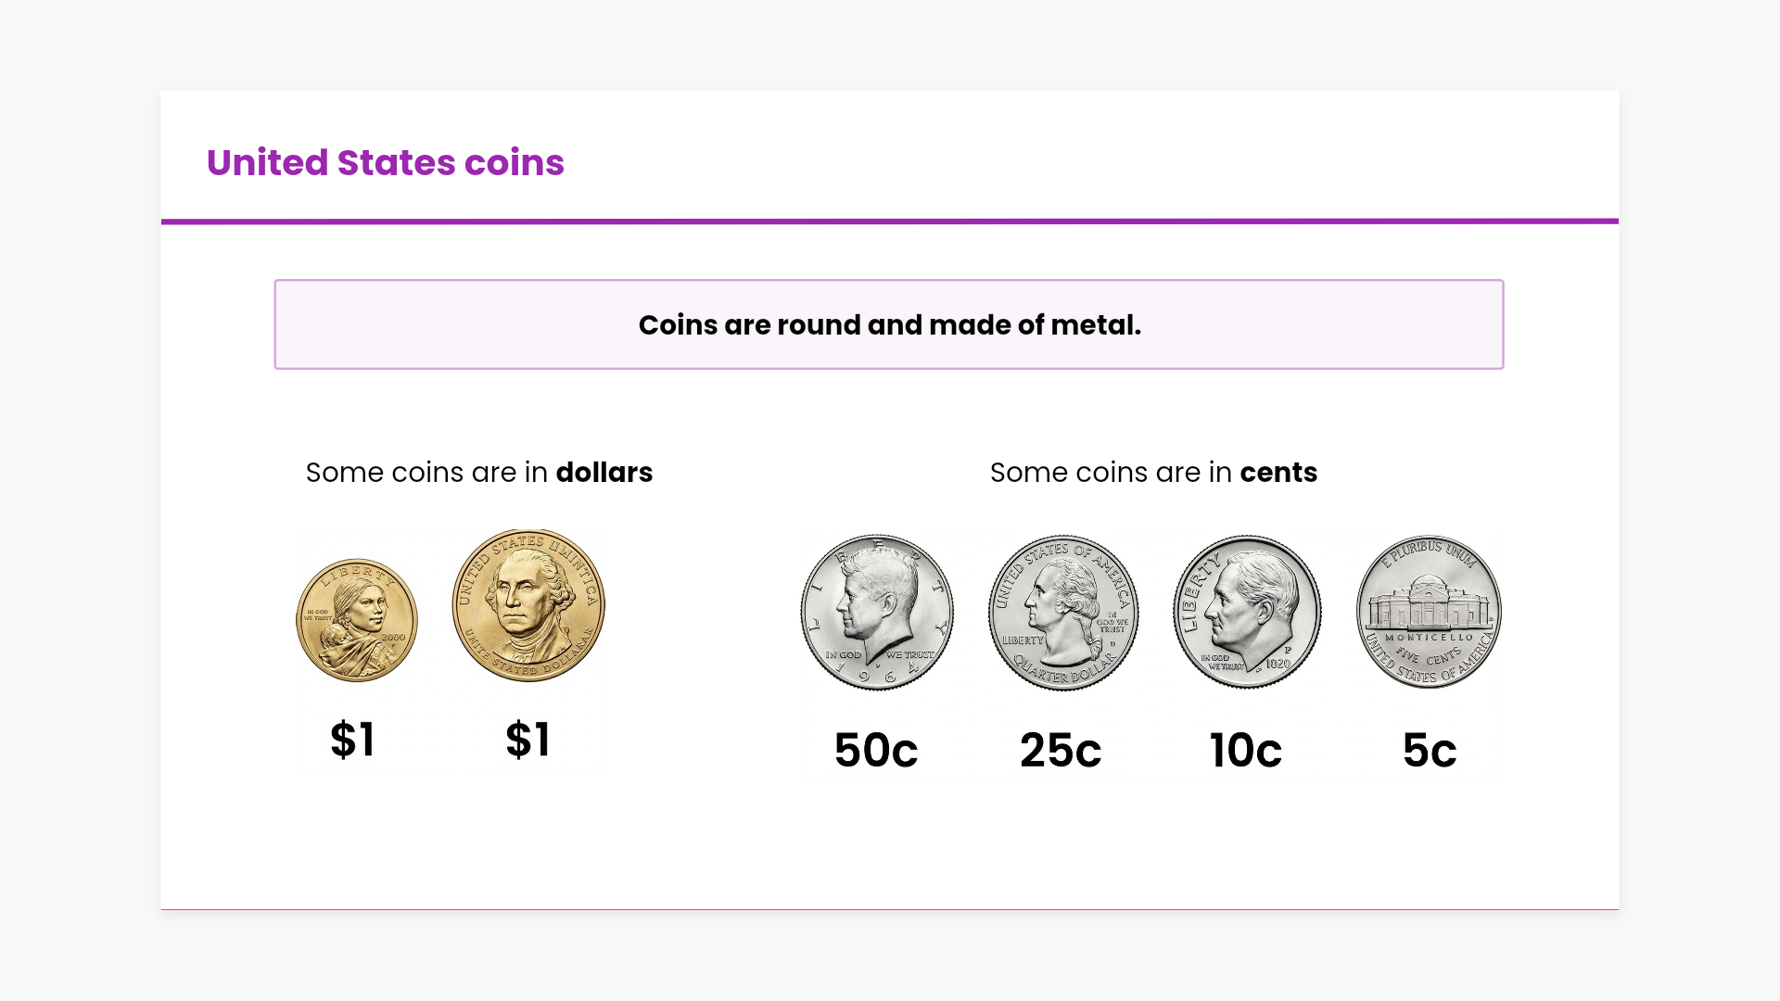
Task: Select the 50c label
Action: click(x=876, y=750)
